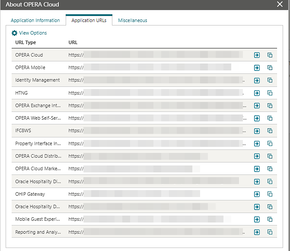Select the OPERA Cloud row label
This screenshot has height=251, width=290.
[x=29, y=55]
